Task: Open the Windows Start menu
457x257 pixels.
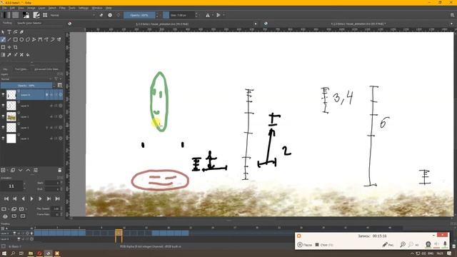Action: click(x=4, y=253)
